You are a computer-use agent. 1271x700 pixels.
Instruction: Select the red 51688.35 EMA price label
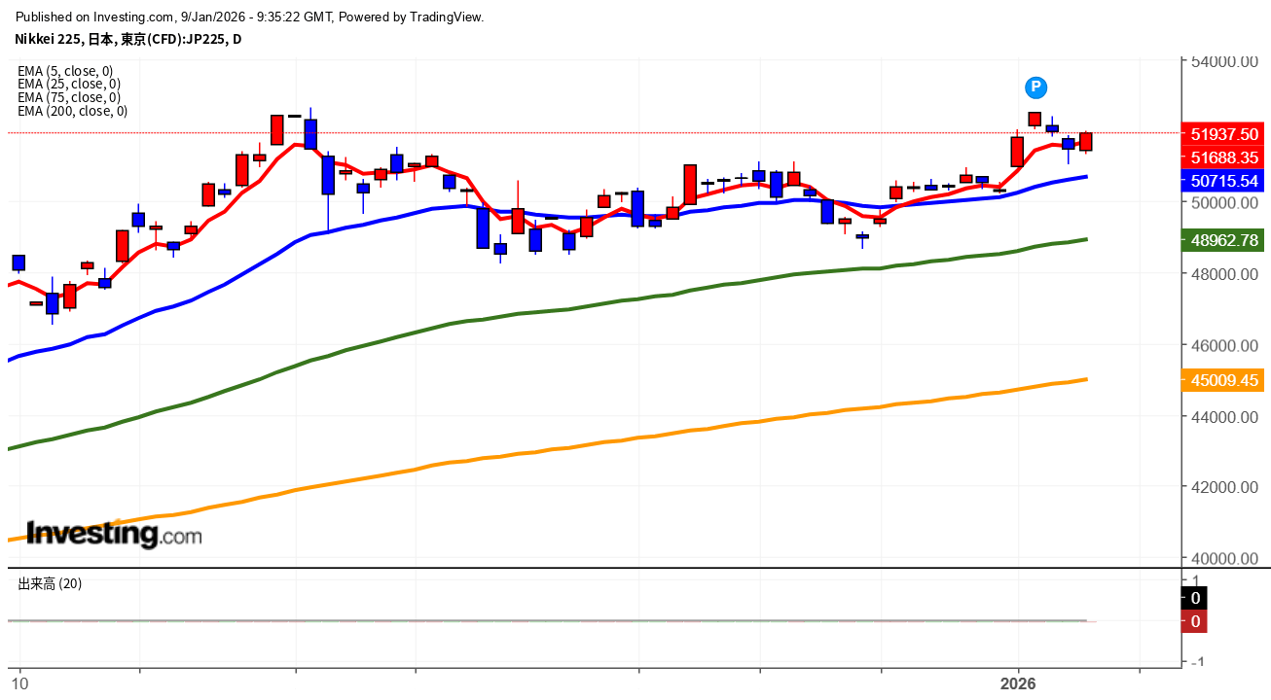click(x=1223, y=157)
